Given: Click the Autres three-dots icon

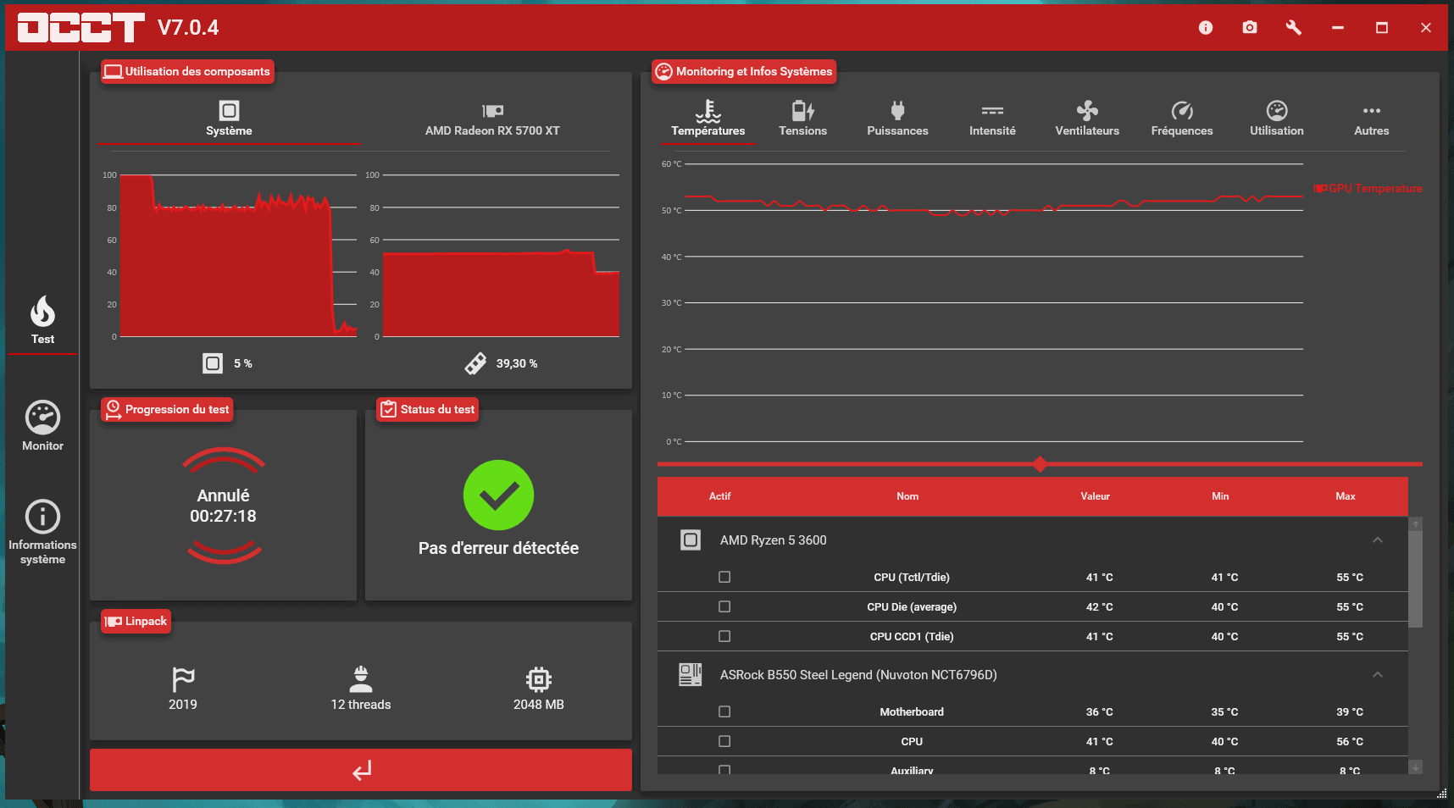Looking at the screenshot, I should [x=1372, y=111].
